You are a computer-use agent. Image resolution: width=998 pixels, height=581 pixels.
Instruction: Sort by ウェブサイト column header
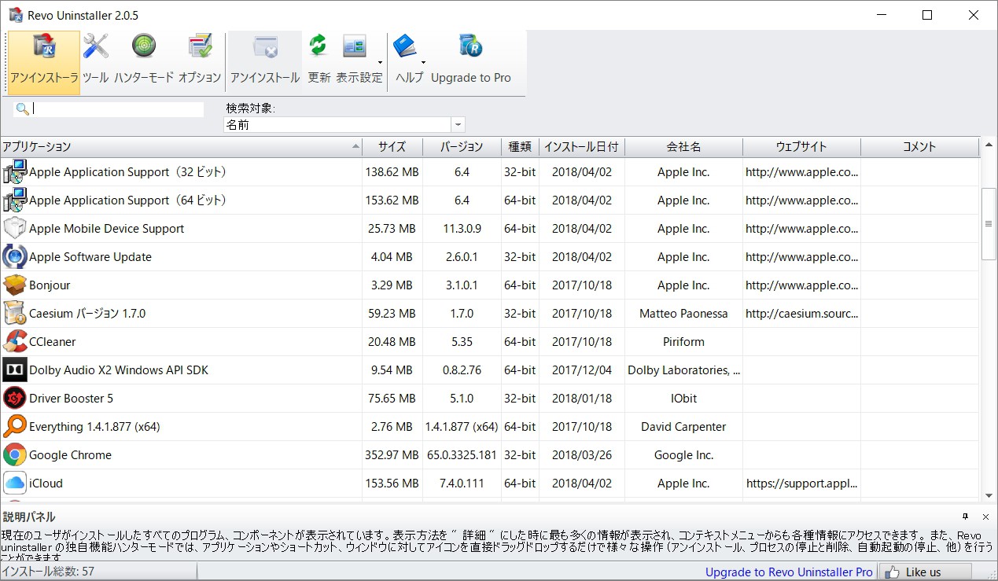pyautogui.click(x=801, y=147)
